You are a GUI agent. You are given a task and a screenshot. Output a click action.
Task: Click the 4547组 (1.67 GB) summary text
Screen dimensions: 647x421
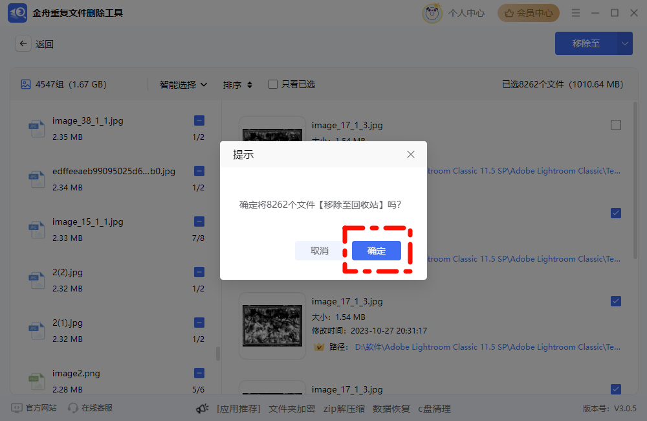coord(71,84)
